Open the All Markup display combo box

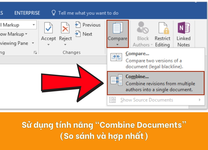click(x=18, y=25)
